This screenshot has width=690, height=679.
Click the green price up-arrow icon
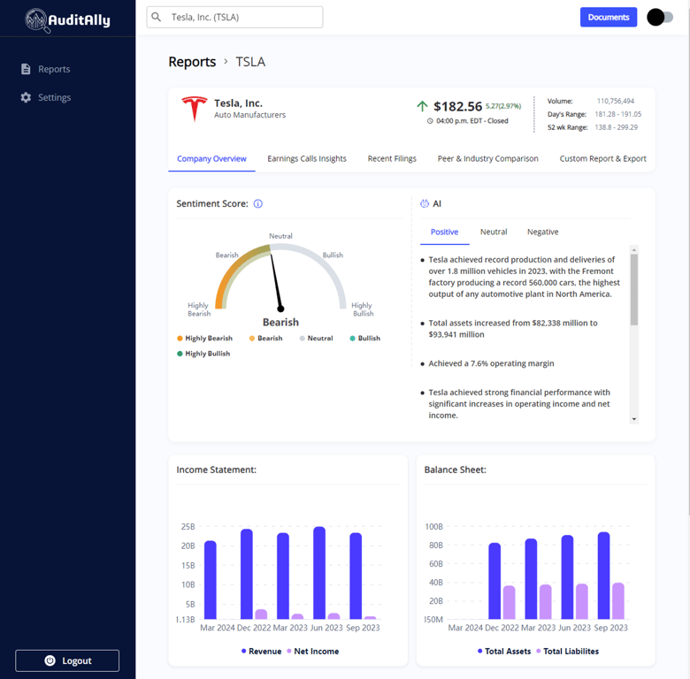coord(422,106)
